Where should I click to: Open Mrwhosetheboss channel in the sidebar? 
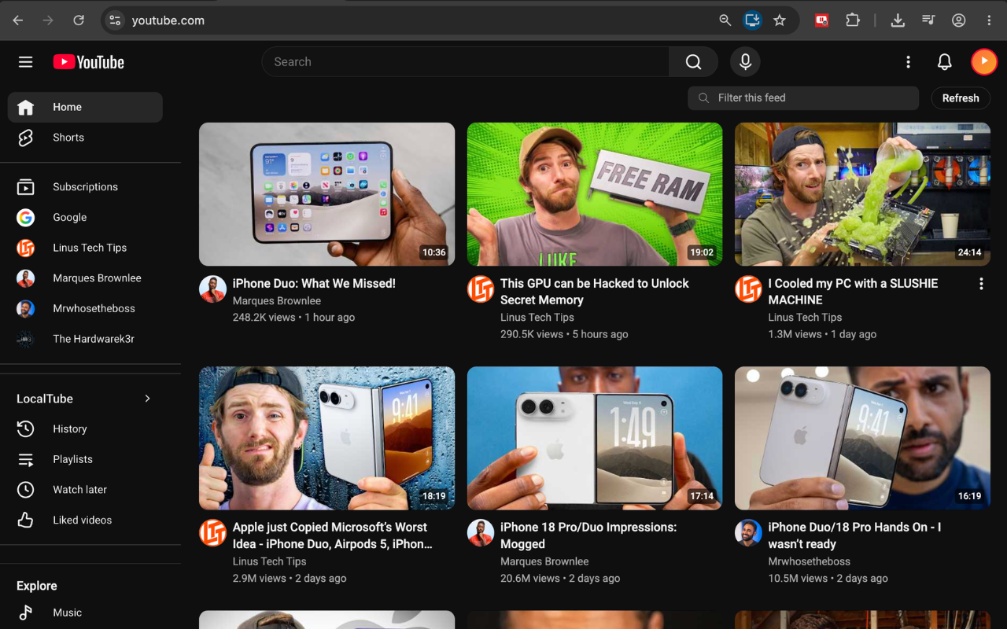(85, 309)
